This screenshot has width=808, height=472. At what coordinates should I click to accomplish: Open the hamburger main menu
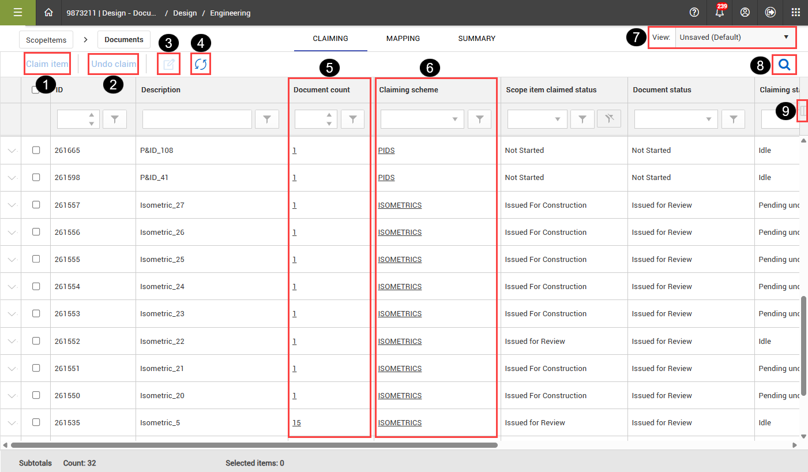18,12
